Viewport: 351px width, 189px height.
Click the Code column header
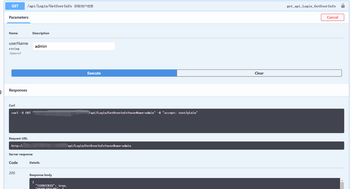[13, 162]
